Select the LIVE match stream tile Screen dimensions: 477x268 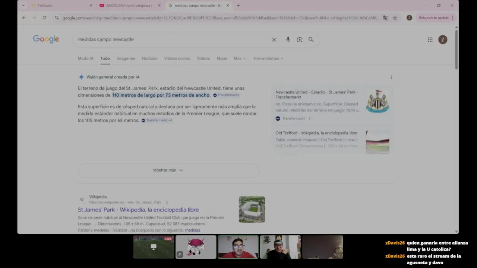[154, 247]
